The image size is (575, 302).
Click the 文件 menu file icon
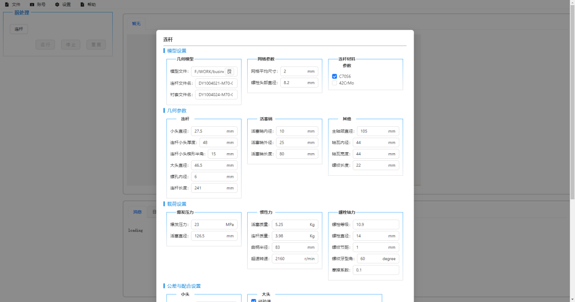(x=7, y=5)
